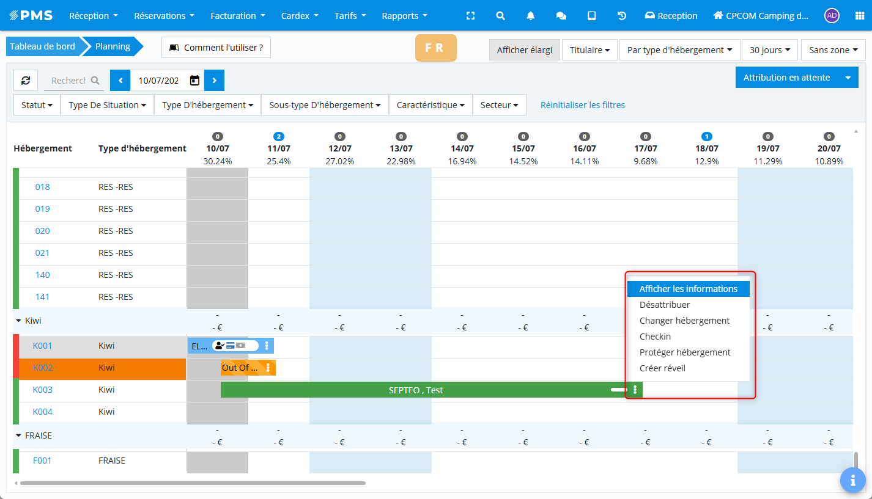This screenshot has height=499, width=872.
Task: Open the Statut filter dropdown
Action: [x=37, y=105]
